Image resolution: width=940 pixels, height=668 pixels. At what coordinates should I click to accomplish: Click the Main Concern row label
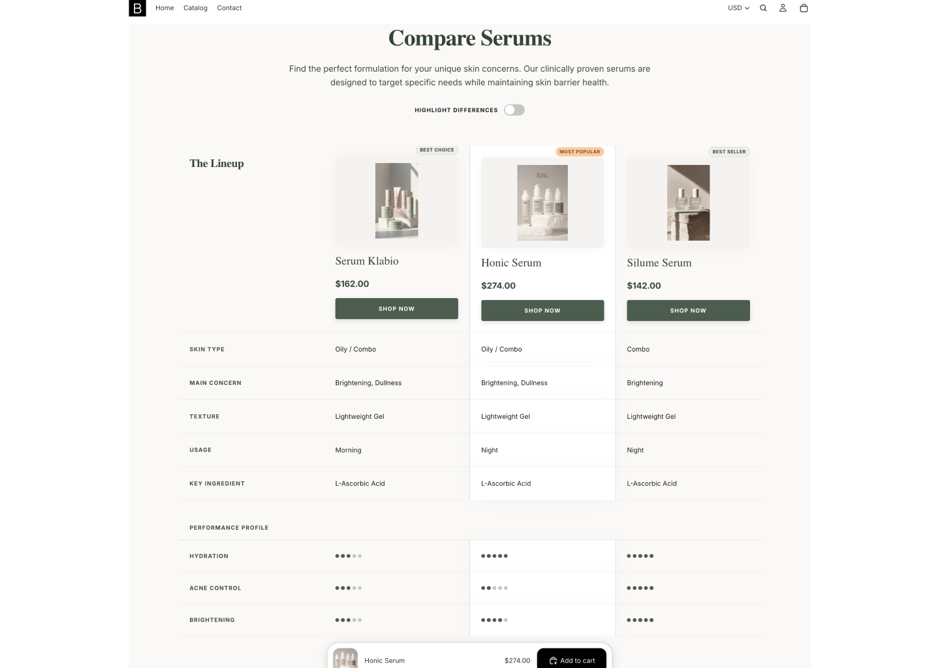(x=215, y=383)
